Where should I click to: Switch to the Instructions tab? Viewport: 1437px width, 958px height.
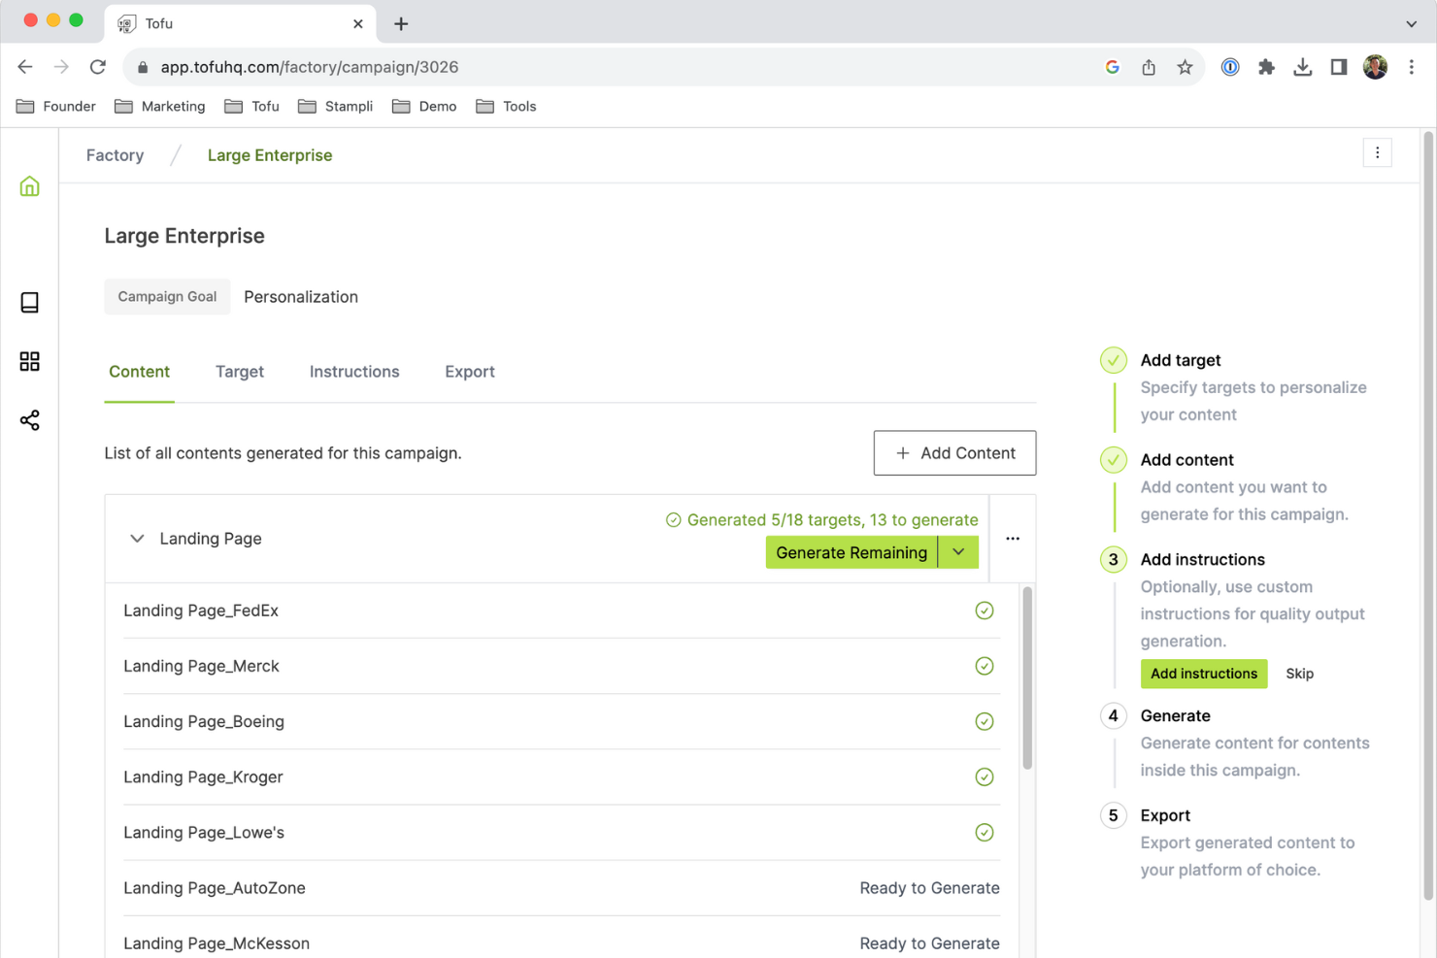(x=354, y=372)
